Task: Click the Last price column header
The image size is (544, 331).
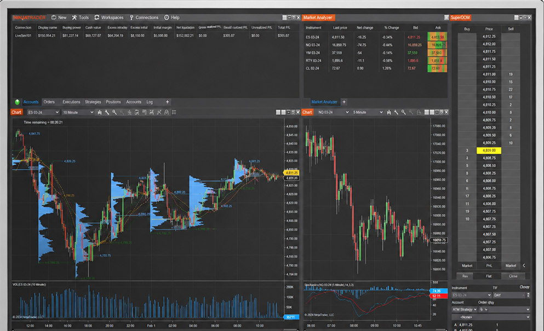Action: (340, 28)
